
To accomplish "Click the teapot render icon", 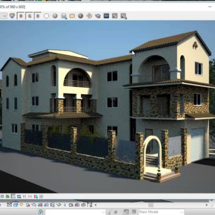I will (x=98, y=16).
